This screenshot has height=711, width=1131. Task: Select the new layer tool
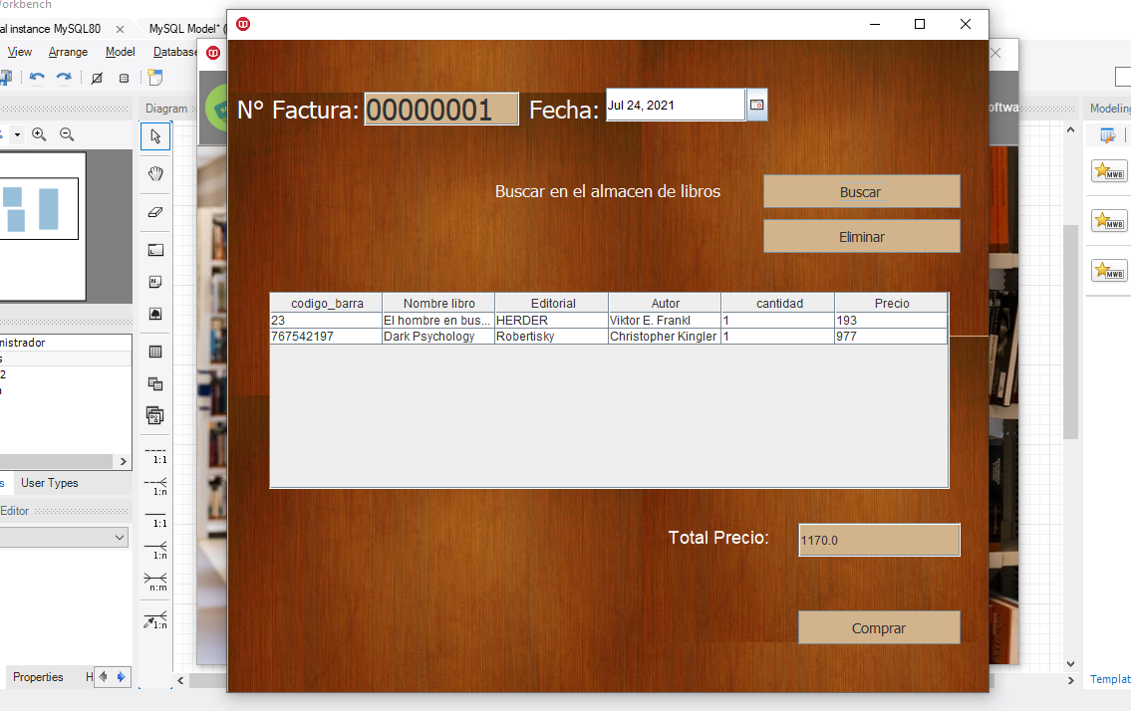point(155,250)
